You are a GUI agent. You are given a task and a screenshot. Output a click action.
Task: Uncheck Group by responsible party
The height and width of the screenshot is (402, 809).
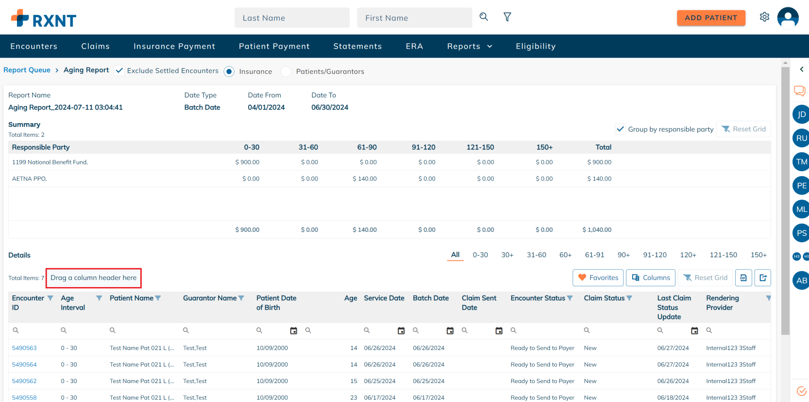[x=620, y=129]
